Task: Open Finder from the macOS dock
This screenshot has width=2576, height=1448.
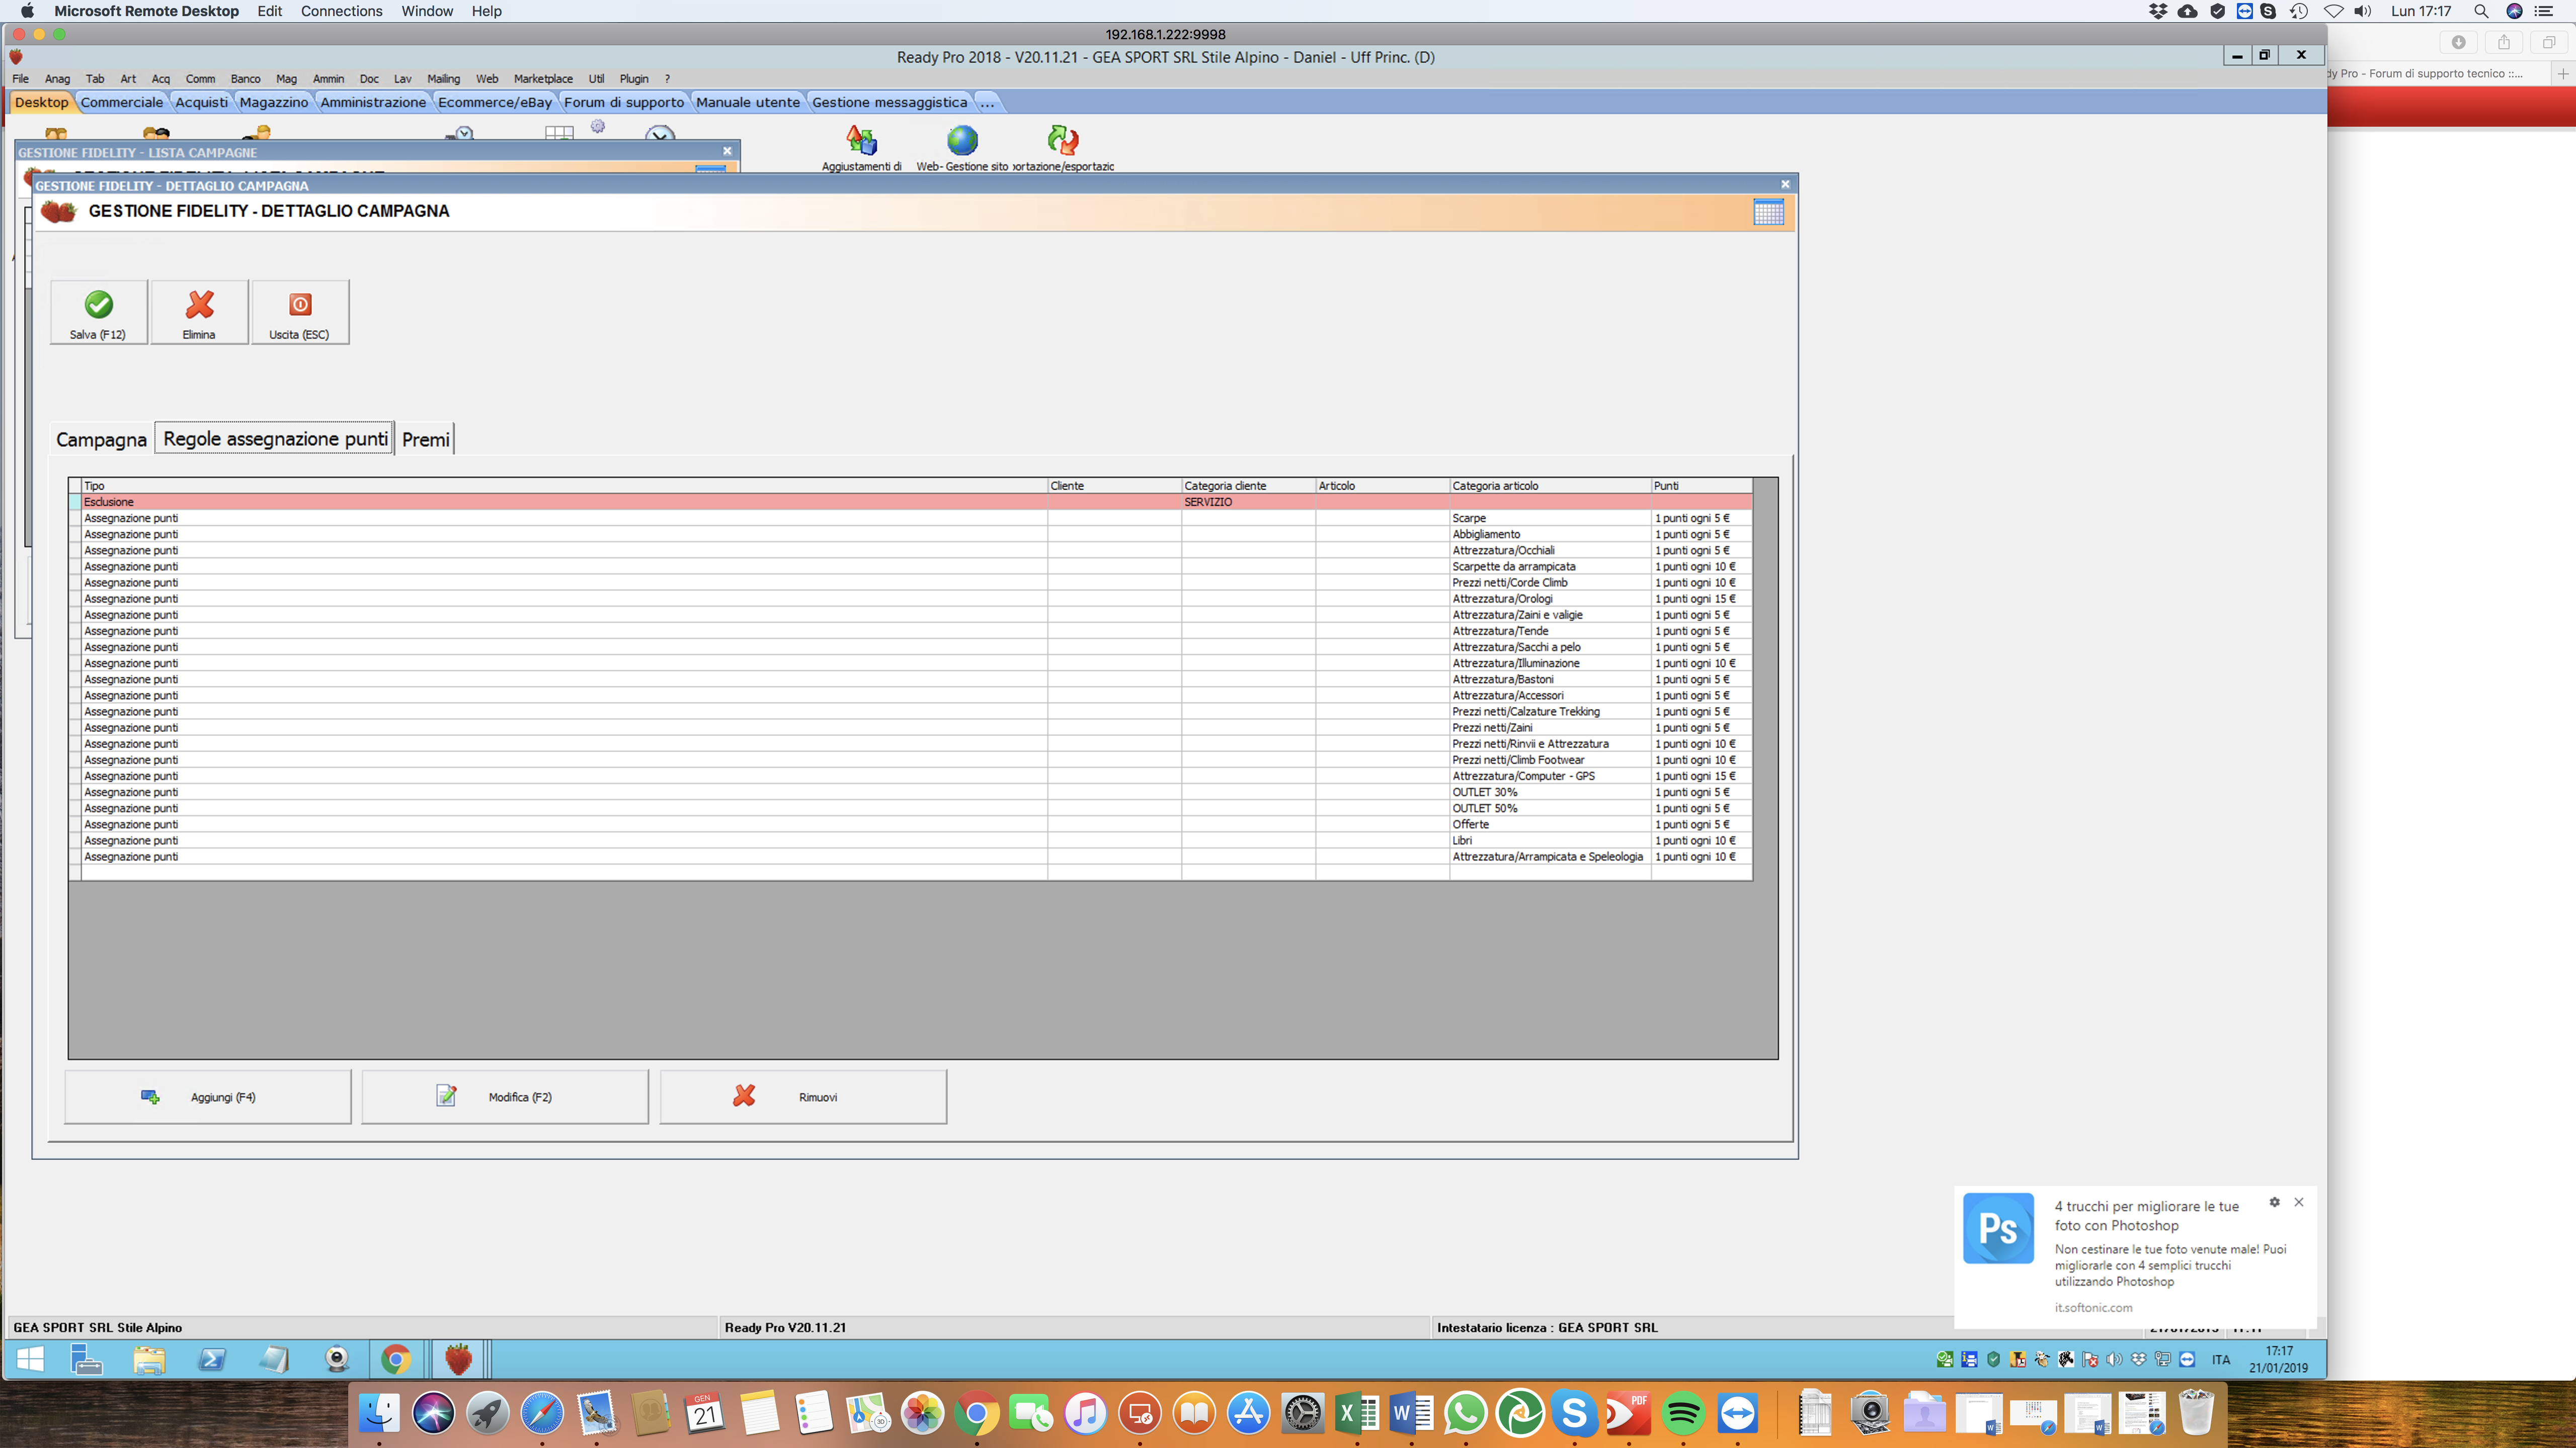Action: [379, 1413]
